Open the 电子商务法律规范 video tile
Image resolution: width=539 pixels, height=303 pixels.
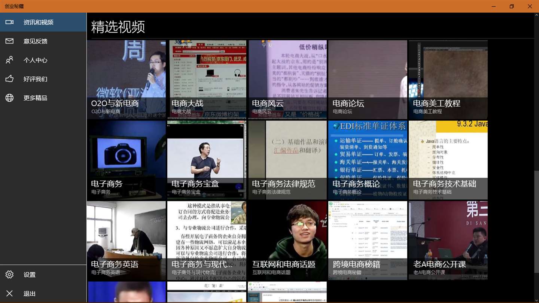click(287, 160)
